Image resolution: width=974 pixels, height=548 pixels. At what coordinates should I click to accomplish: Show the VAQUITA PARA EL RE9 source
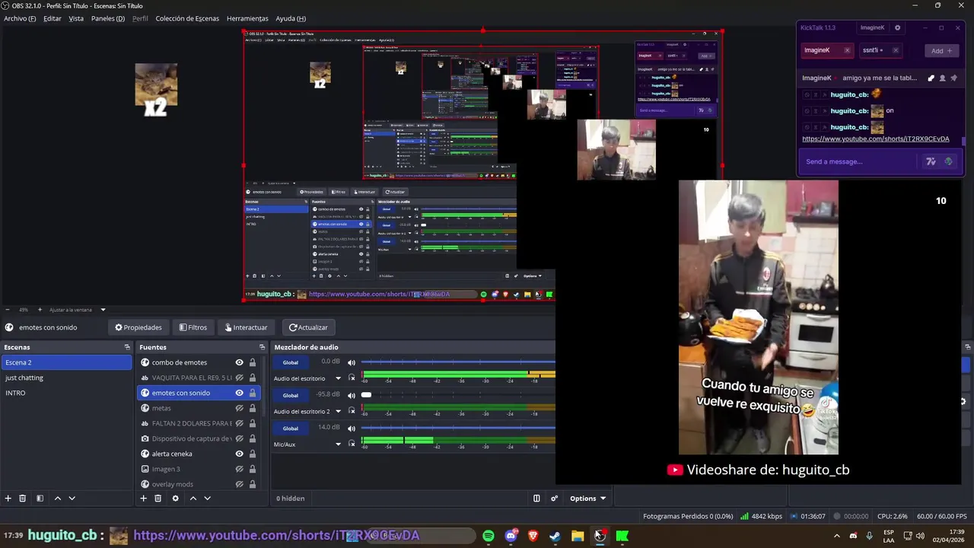click(239, 378)
